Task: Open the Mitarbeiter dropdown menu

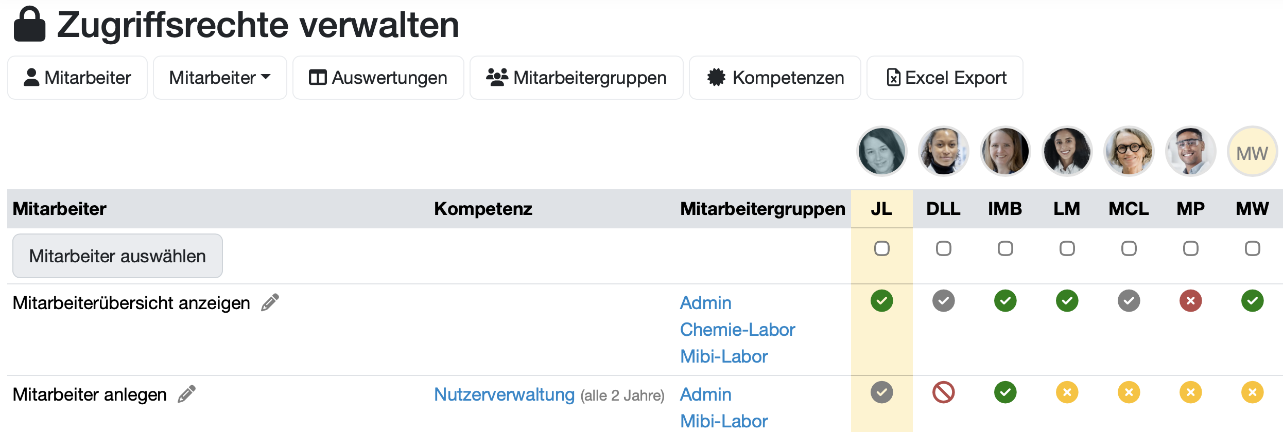Action: pos(220,78)
